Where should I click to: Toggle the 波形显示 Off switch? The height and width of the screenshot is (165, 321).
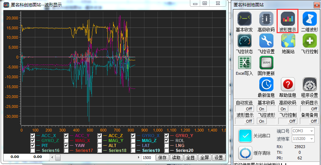pos(245,121)
